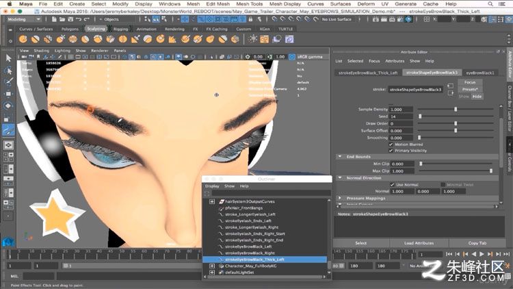Open the Presets button
Viewport: 513px width, 289px height.
[470, 89]
